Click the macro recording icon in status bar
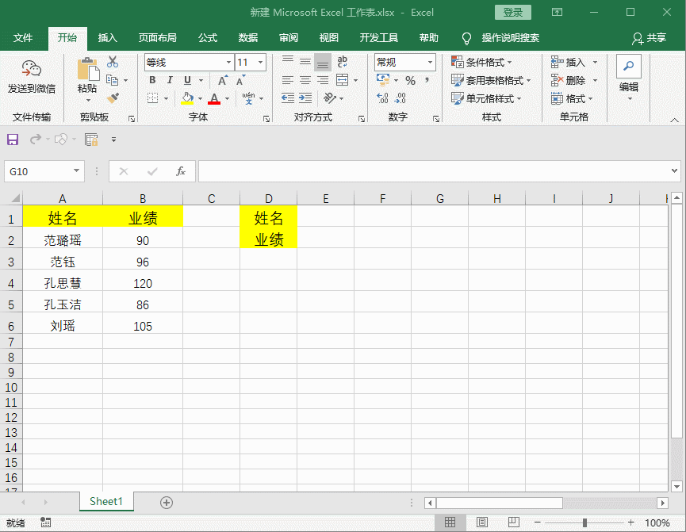This screenshot has width=686, height=532. (45, 522)
